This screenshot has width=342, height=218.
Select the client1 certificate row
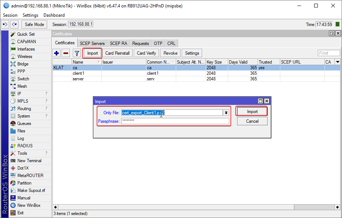tap(196, 73)
